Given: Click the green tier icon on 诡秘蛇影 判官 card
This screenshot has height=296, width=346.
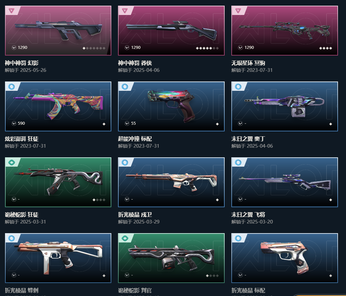Looking at the screenshot, I should [125, 238].
